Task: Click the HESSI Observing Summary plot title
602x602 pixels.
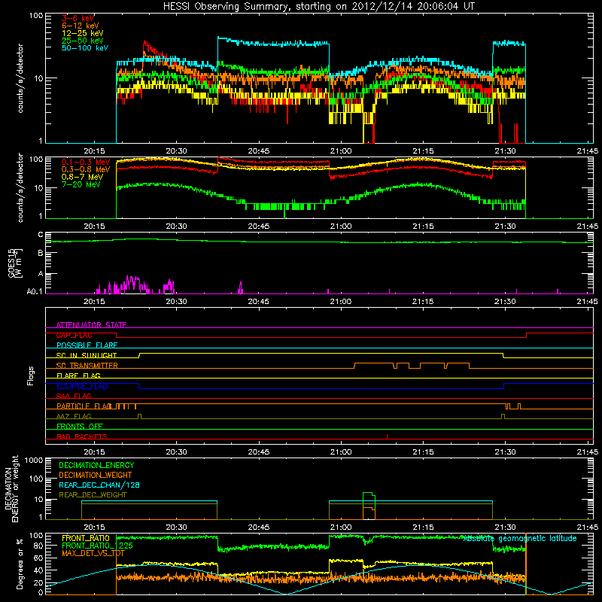Action: click(319, 6)
